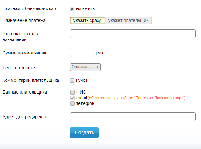Click the "Текст на кнопке" field label
The image size is (201, 149).
pos(19,68)
